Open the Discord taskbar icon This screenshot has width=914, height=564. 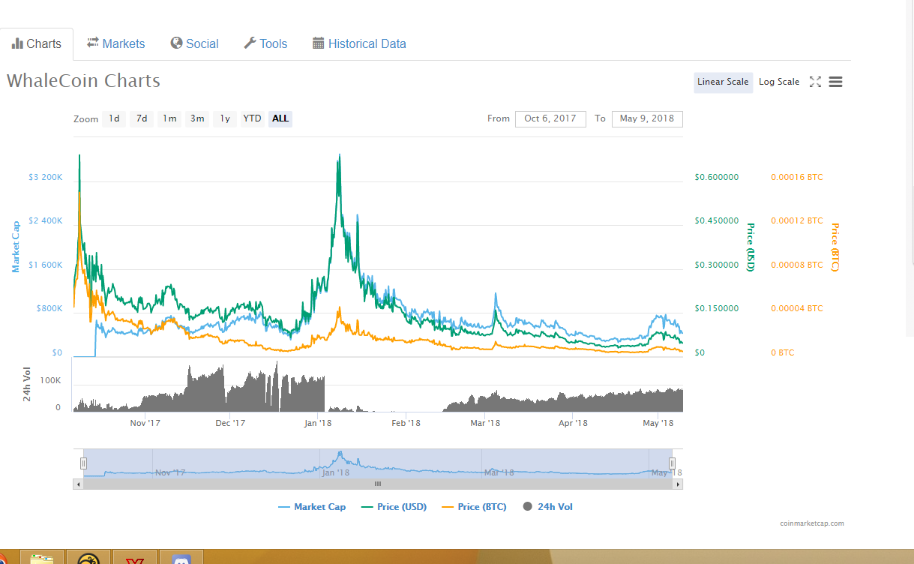coord(181,558)
